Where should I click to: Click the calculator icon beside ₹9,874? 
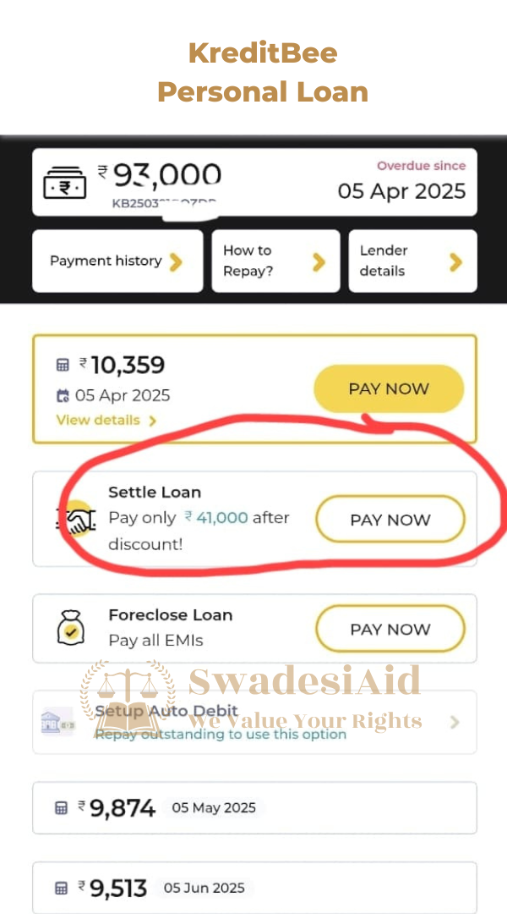[61, 808]
